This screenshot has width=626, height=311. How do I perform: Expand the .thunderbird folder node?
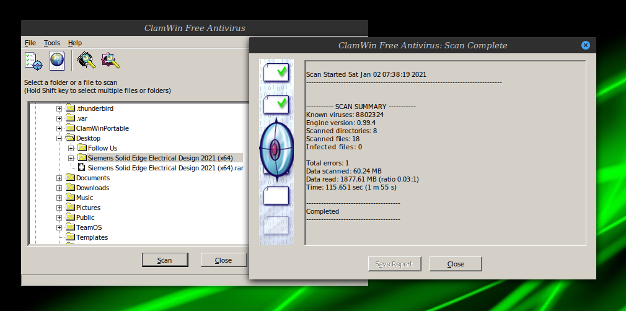(x=59, y=108)
